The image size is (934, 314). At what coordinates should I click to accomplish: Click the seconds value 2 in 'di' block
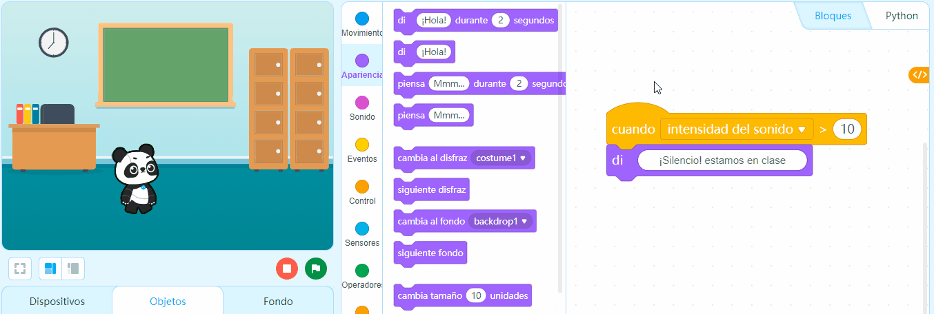(x=500, y=21)
